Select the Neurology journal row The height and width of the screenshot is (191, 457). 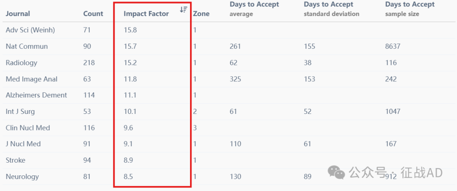point(228,177)
